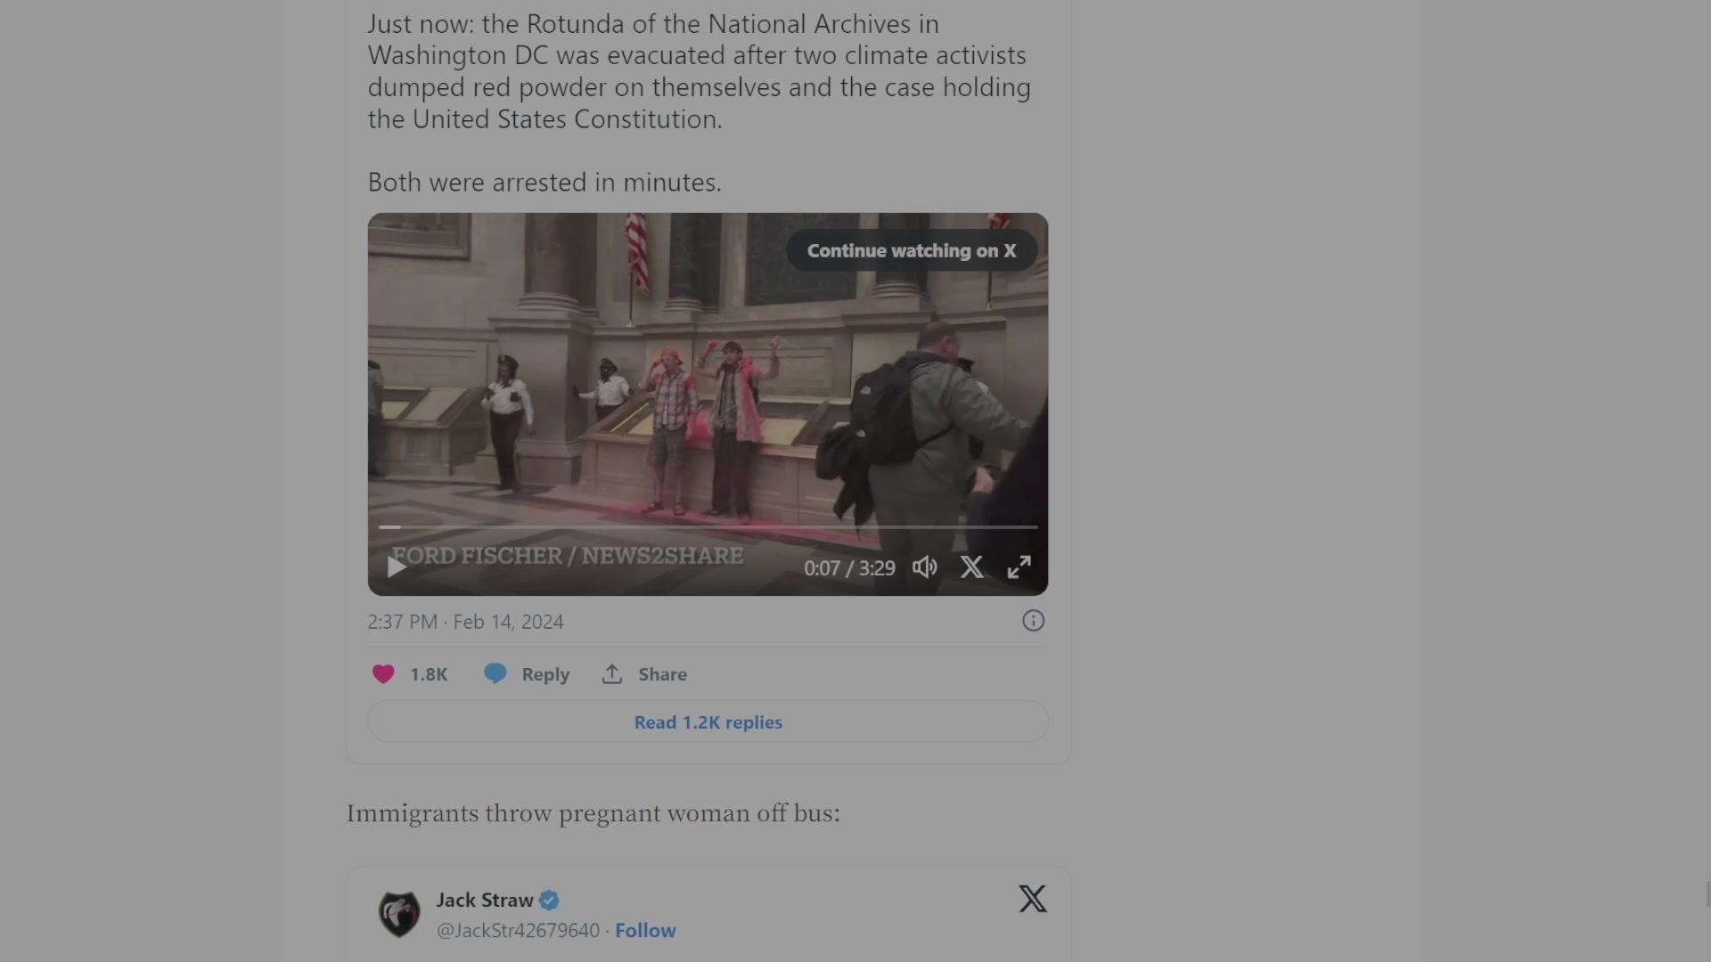
Task: Click the Share text label
Action: (x=662, y=674)
